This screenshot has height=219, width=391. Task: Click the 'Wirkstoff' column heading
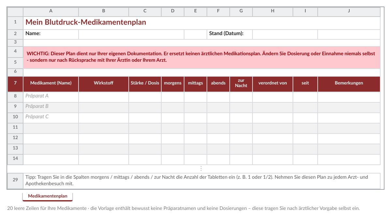point(104,84)
